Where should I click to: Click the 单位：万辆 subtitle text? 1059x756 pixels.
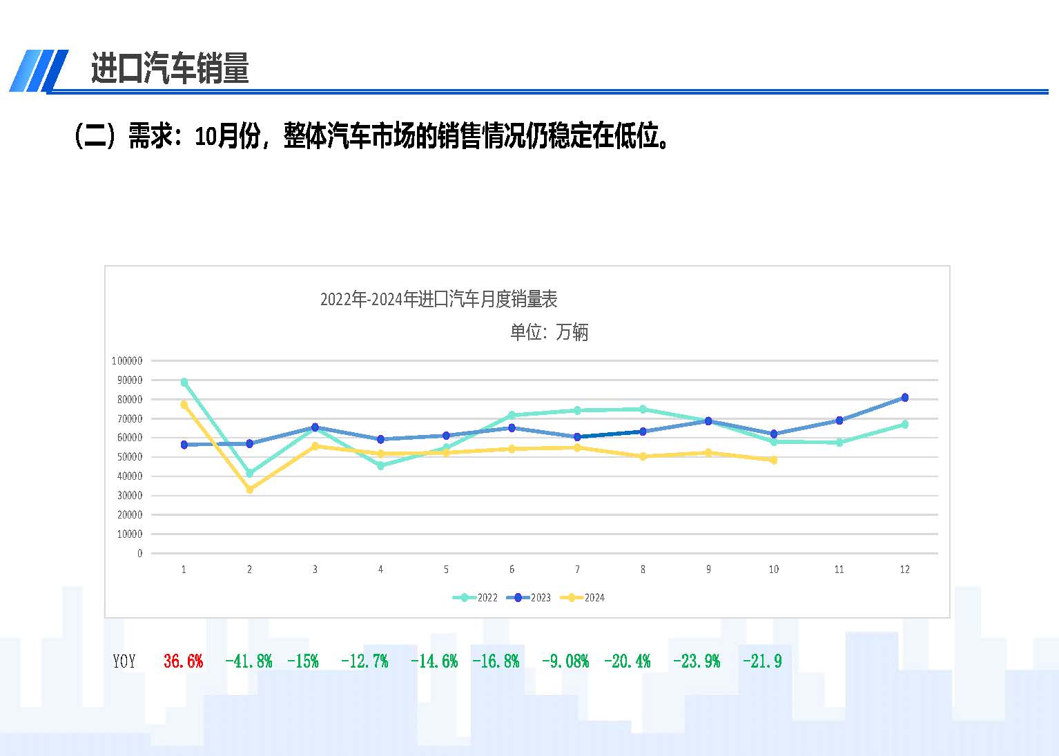[x=549, y=332]
